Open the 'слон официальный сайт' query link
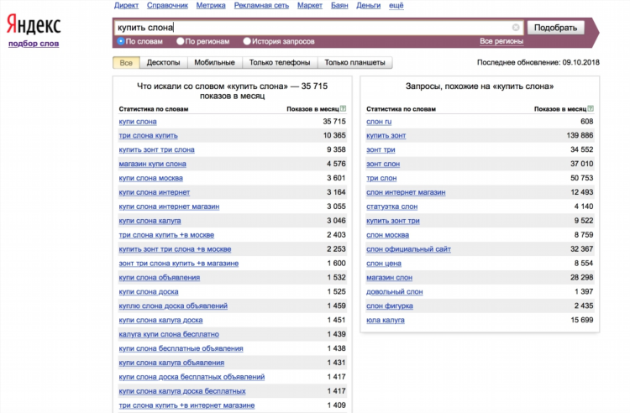630x413 pixels. point(408,248)
